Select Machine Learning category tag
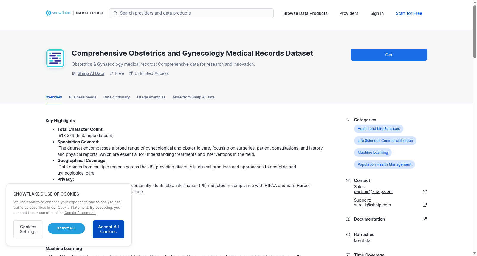Screen dimensions: 477x256 click(373, 153)
